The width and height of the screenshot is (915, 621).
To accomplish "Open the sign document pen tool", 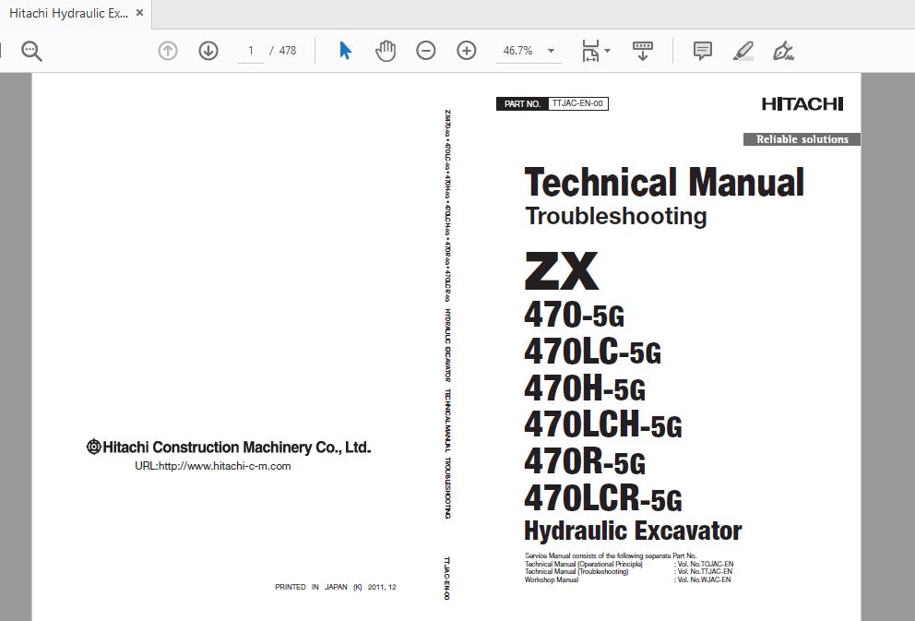I will pos(783,51).
